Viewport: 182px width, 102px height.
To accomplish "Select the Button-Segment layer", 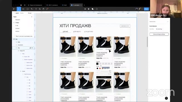I will pos(28,59).
